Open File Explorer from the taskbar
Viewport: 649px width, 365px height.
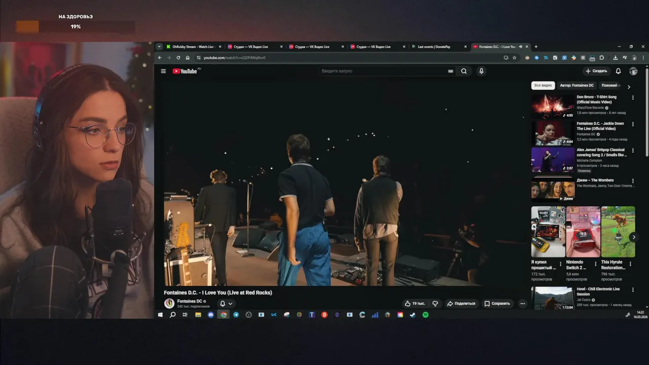click(198, 315)
